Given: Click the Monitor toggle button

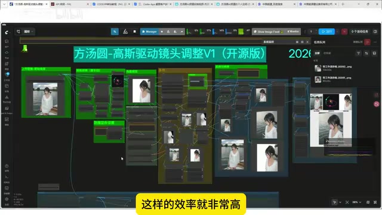Looking at the screenshot, I should point(293,32).
